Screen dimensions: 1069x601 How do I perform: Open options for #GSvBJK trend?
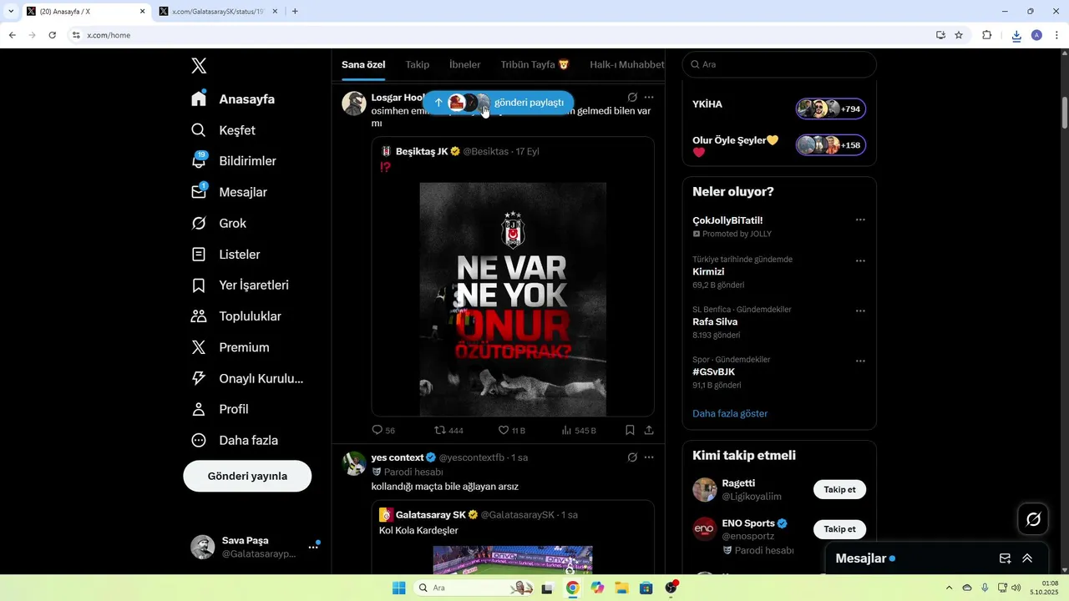860,361
